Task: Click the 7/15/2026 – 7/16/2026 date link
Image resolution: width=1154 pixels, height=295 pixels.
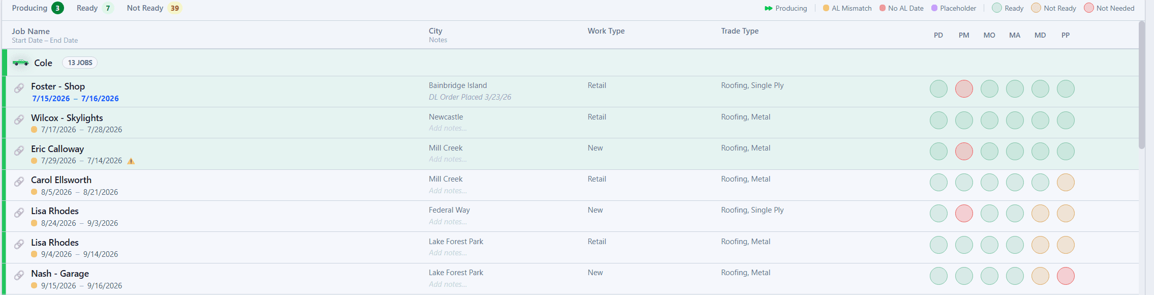Action: click(x=75, y=99)
